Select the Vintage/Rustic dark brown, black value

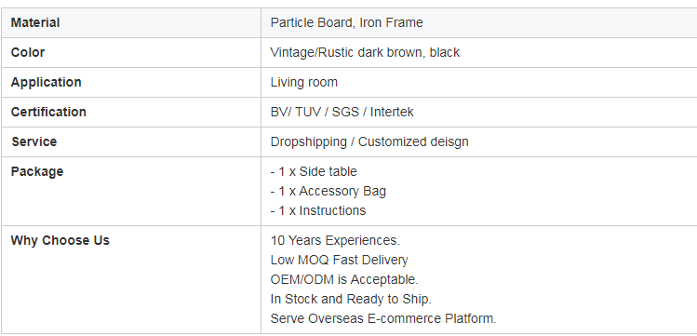pos(365,52)
